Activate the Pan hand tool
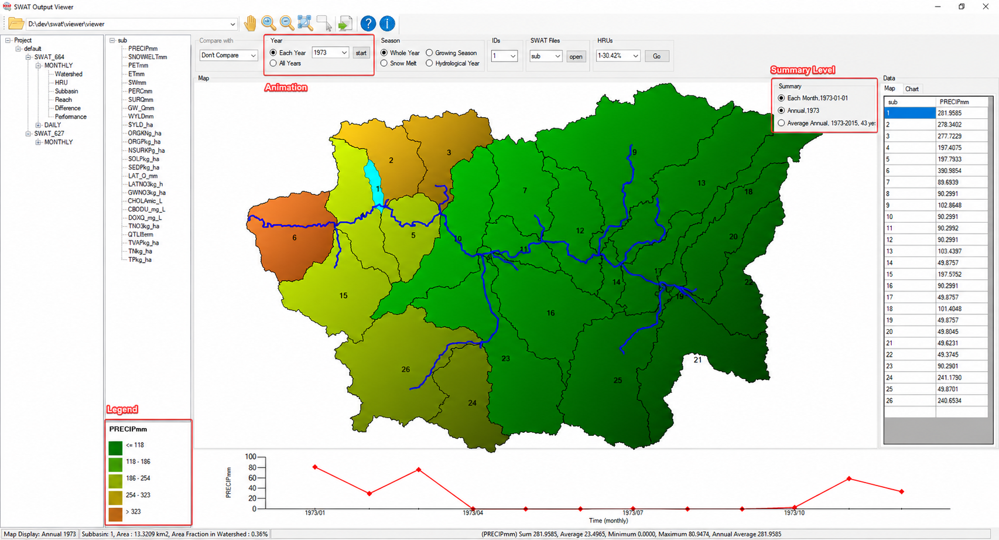The height and width of the screenshot is (540, 999). click(250, 23)
